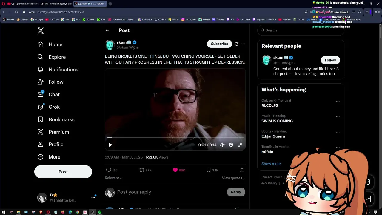Open post options three-dot menu
Viewport: 382px width, 215px height.
243,44
